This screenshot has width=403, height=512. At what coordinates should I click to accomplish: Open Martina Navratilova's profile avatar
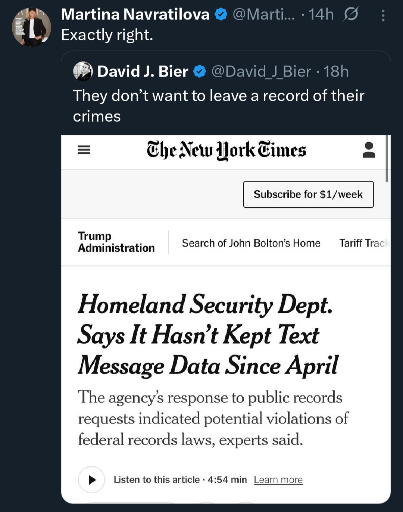31,27
